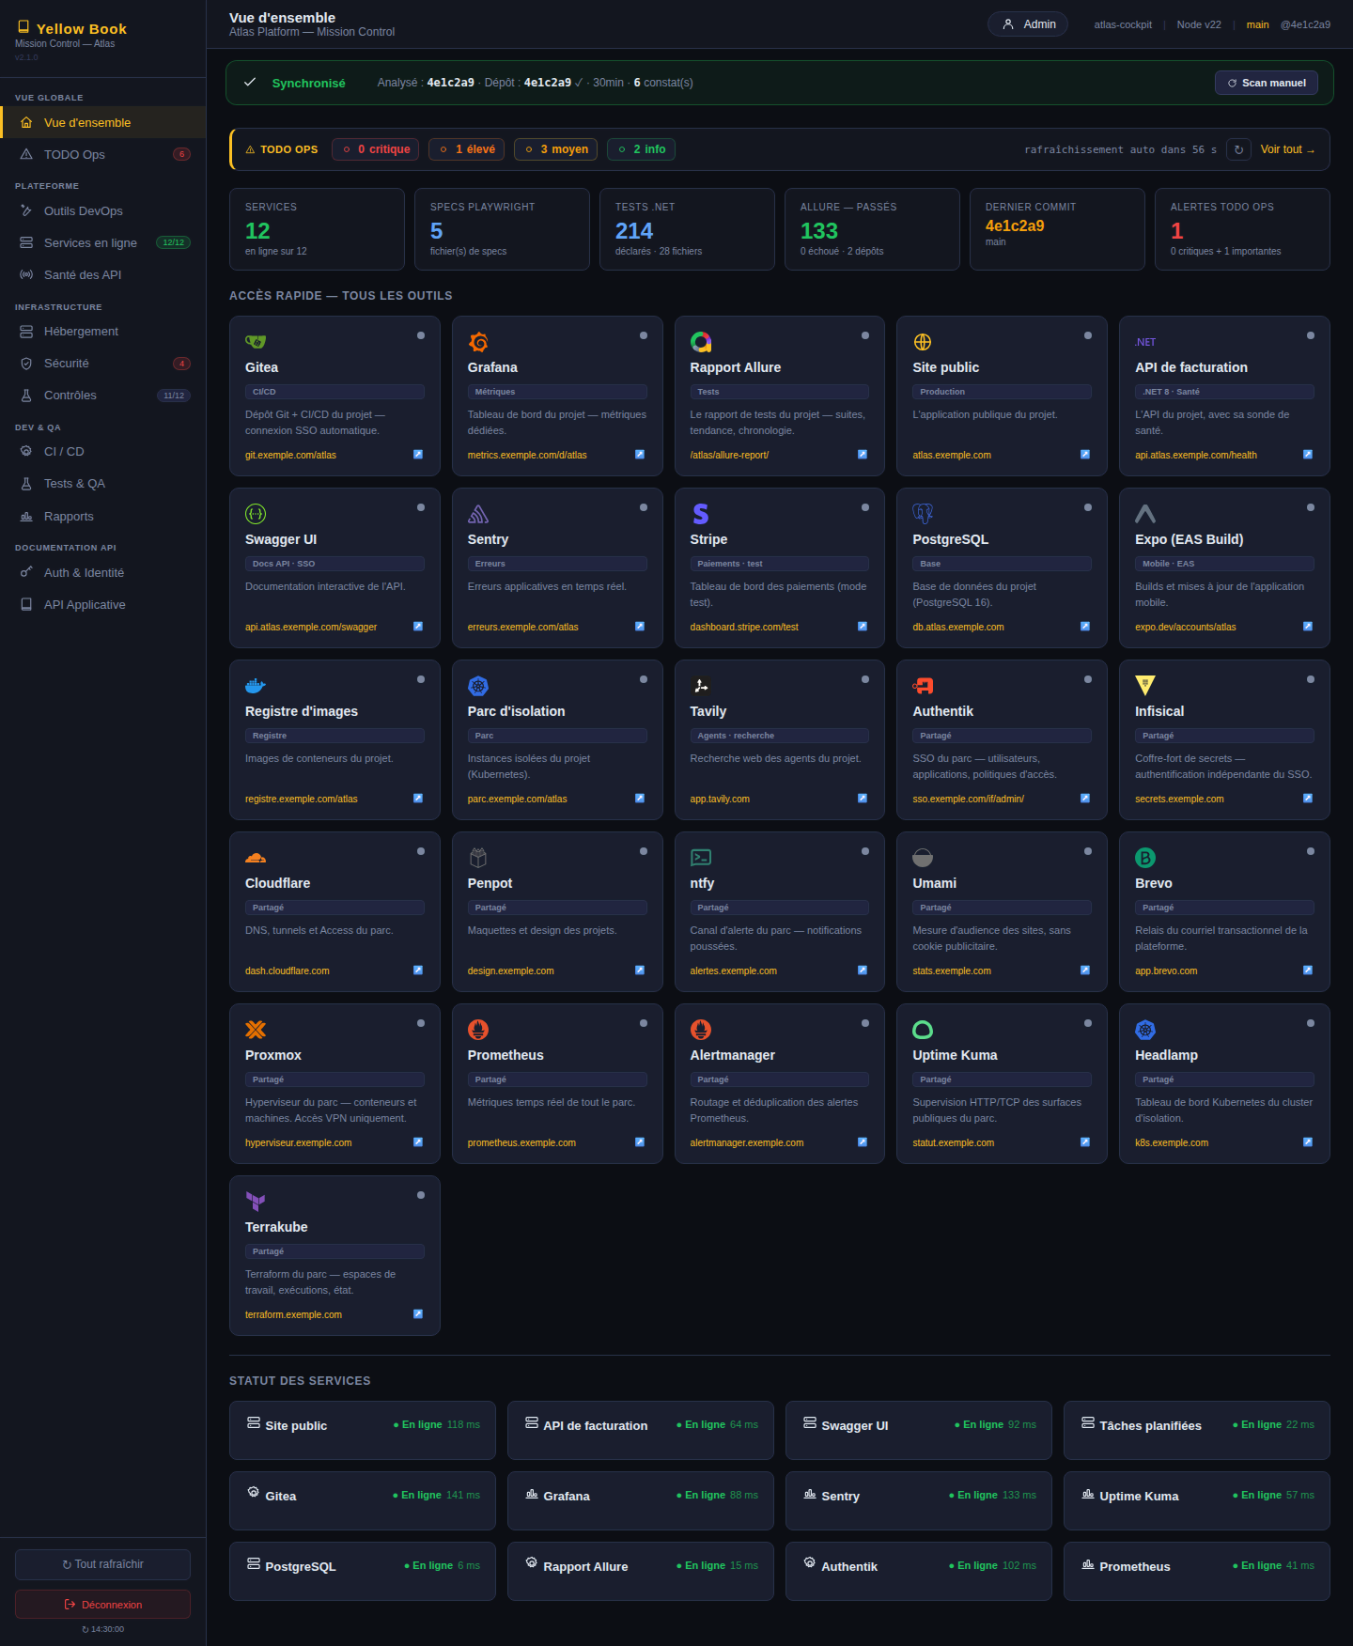Open the Rapport Allure external link icon

863,455
